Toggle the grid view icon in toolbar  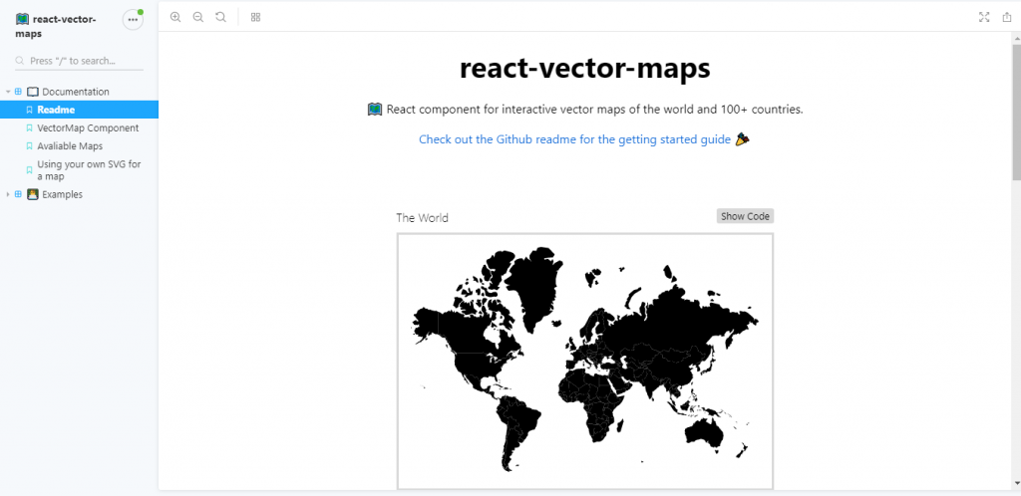tap(256, 17)
